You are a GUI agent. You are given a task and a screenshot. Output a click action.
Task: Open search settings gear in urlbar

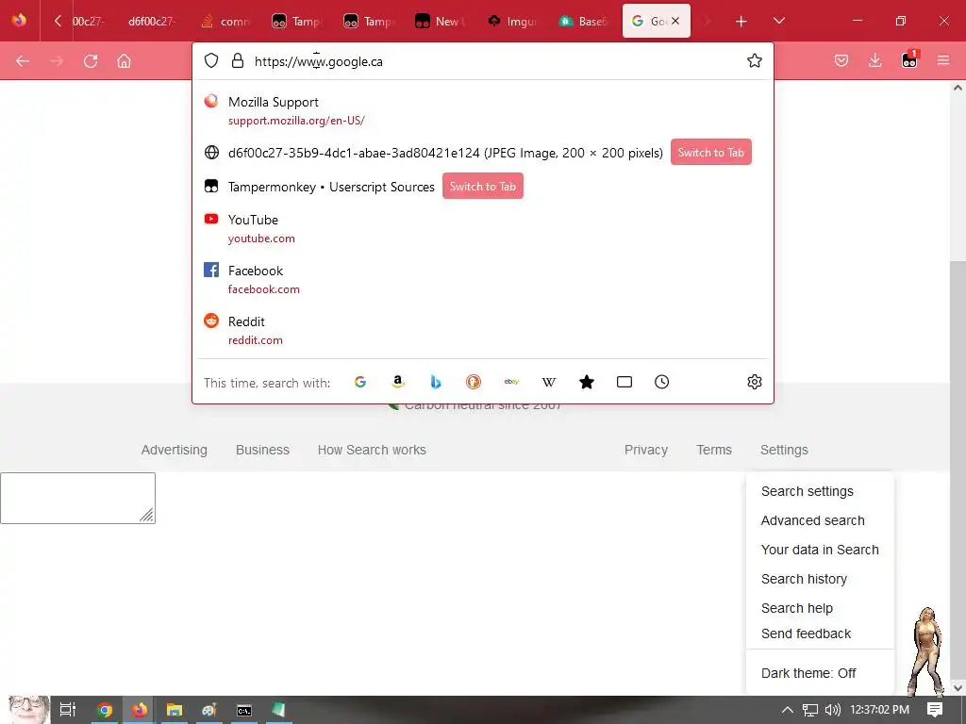tap(754, 382)
